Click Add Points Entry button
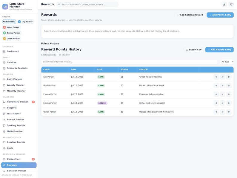The image size is (237, 178). tap(220, 15)
